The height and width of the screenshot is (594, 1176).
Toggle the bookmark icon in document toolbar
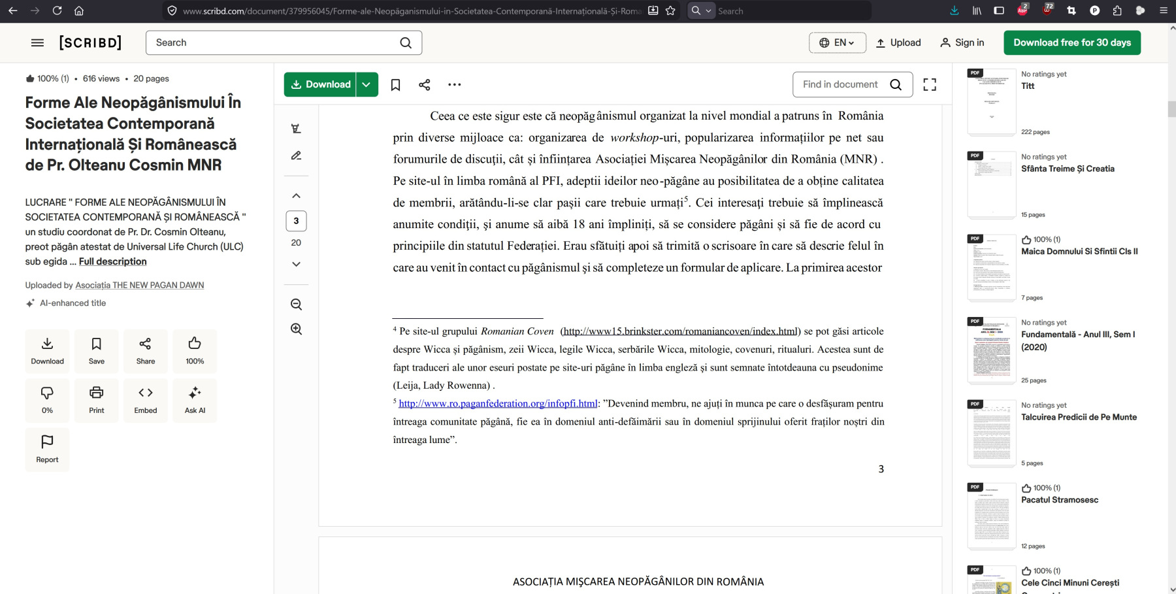click(x=395, y=84)
